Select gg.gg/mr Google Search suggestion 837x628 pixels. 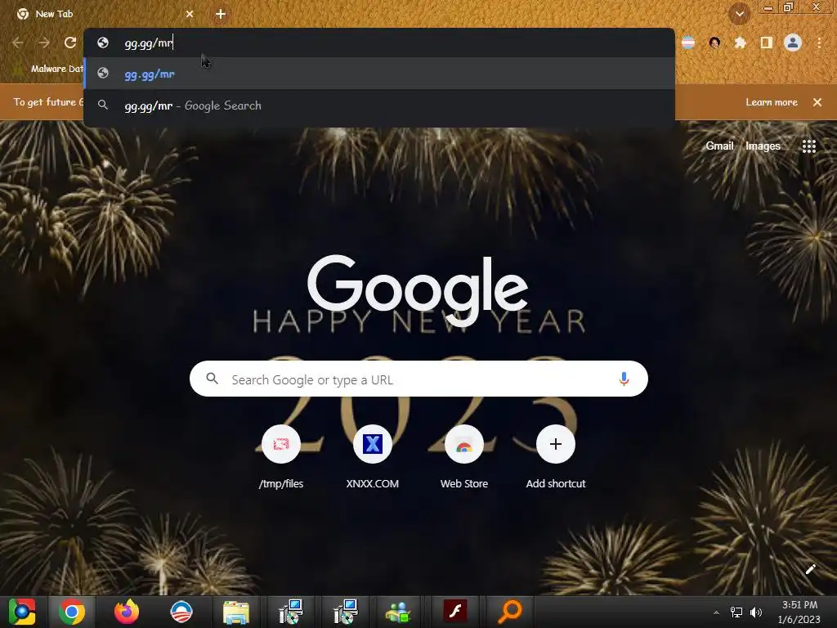tap(379, 105)
